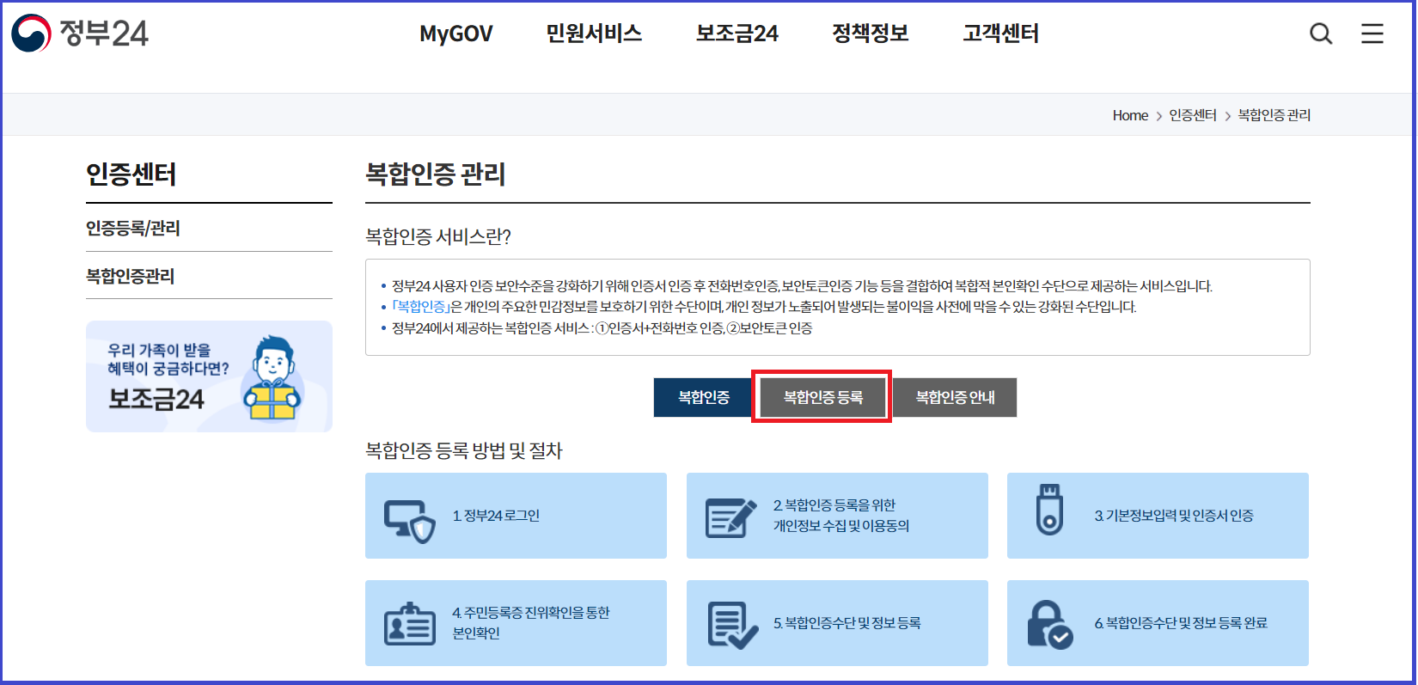Go to Home in breadcrumb

pos(1130,115)
